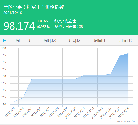Screen dimensions: 138x125
Task: Open the 周环比 tab
Action: click(x=50, y=41)
